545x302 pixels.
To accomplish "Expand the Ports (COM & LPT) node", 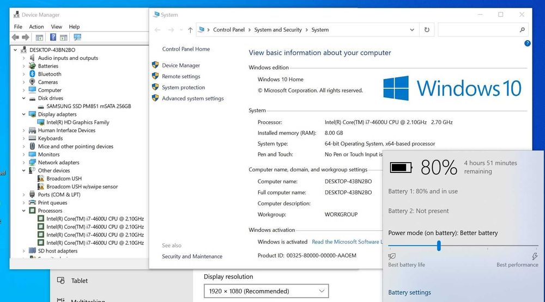I will [23, 194].
